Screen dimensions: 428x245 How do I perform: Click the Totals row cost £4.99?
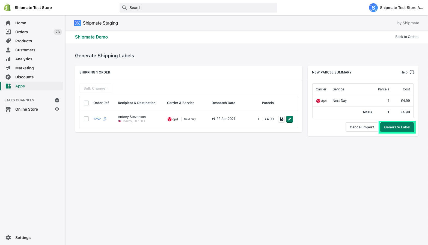[x=405, y=112]
